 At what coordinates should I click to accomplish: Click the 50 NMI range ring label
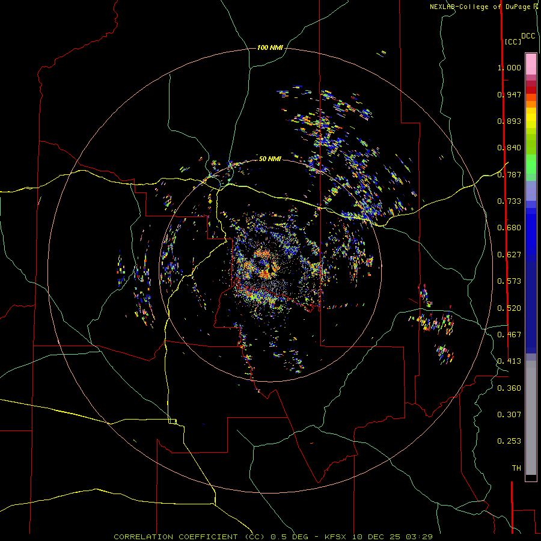point(270,159)
